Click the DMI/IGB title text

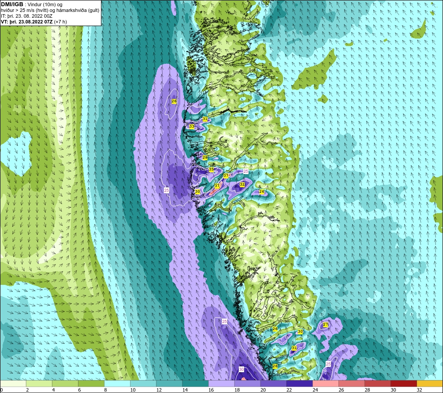[12, 4]
